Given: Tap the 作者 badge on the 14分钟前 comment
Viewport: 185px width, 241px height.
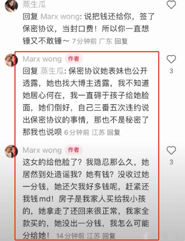Looking at the screenshot, I should (x=74, y=150).
